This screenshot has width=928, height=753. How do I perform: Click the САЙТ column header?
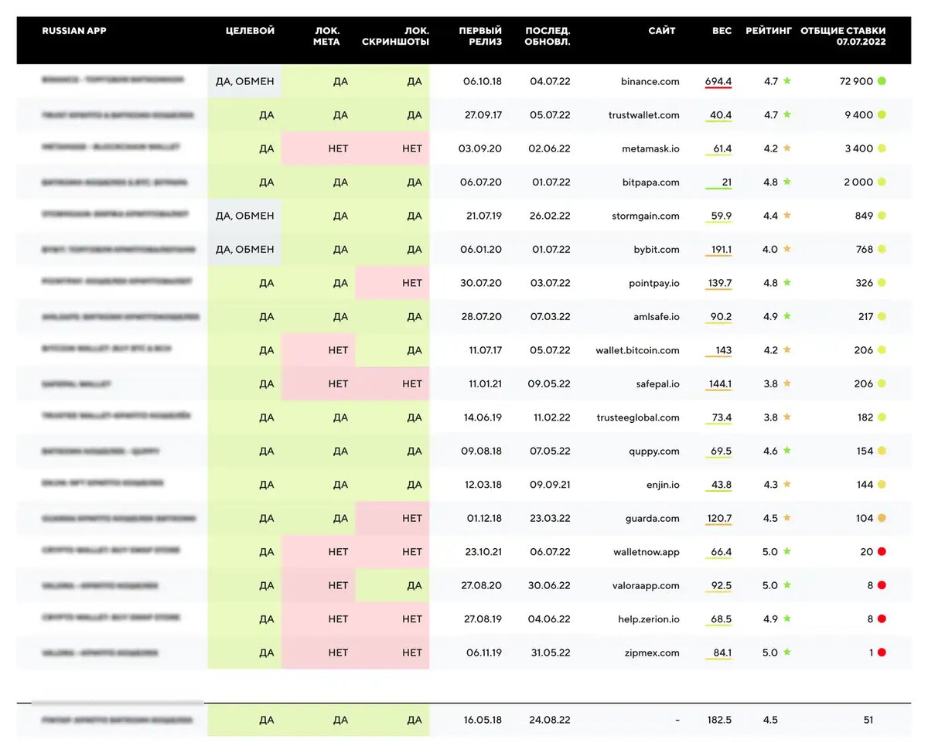pyautogui.click(x=662, y=31)
